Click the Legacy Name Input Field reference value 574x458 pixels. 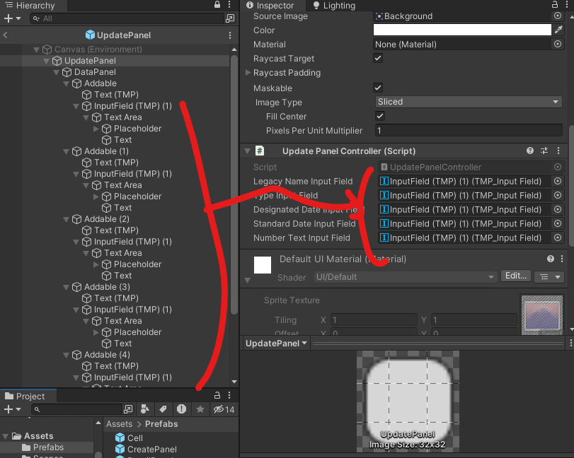click(464, 181)
